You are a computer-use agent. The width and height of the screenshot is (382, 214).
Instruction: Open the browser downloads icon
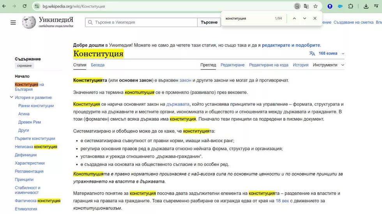pyautogui.click(x=366, y=6)
